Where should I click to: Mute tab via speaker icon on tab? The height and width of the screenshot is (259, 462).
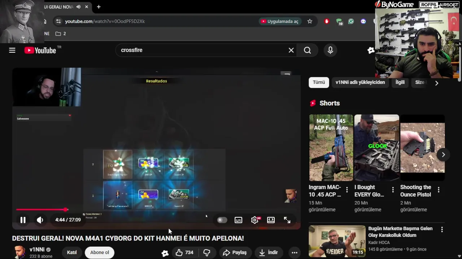[78, 7]
